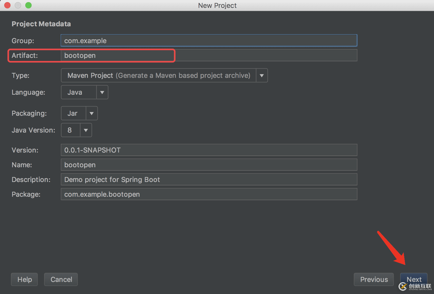Image resolution: width=434 pixels, height=294 pixels.
Task: Proceed with the Next button
Action: [414, 279]
